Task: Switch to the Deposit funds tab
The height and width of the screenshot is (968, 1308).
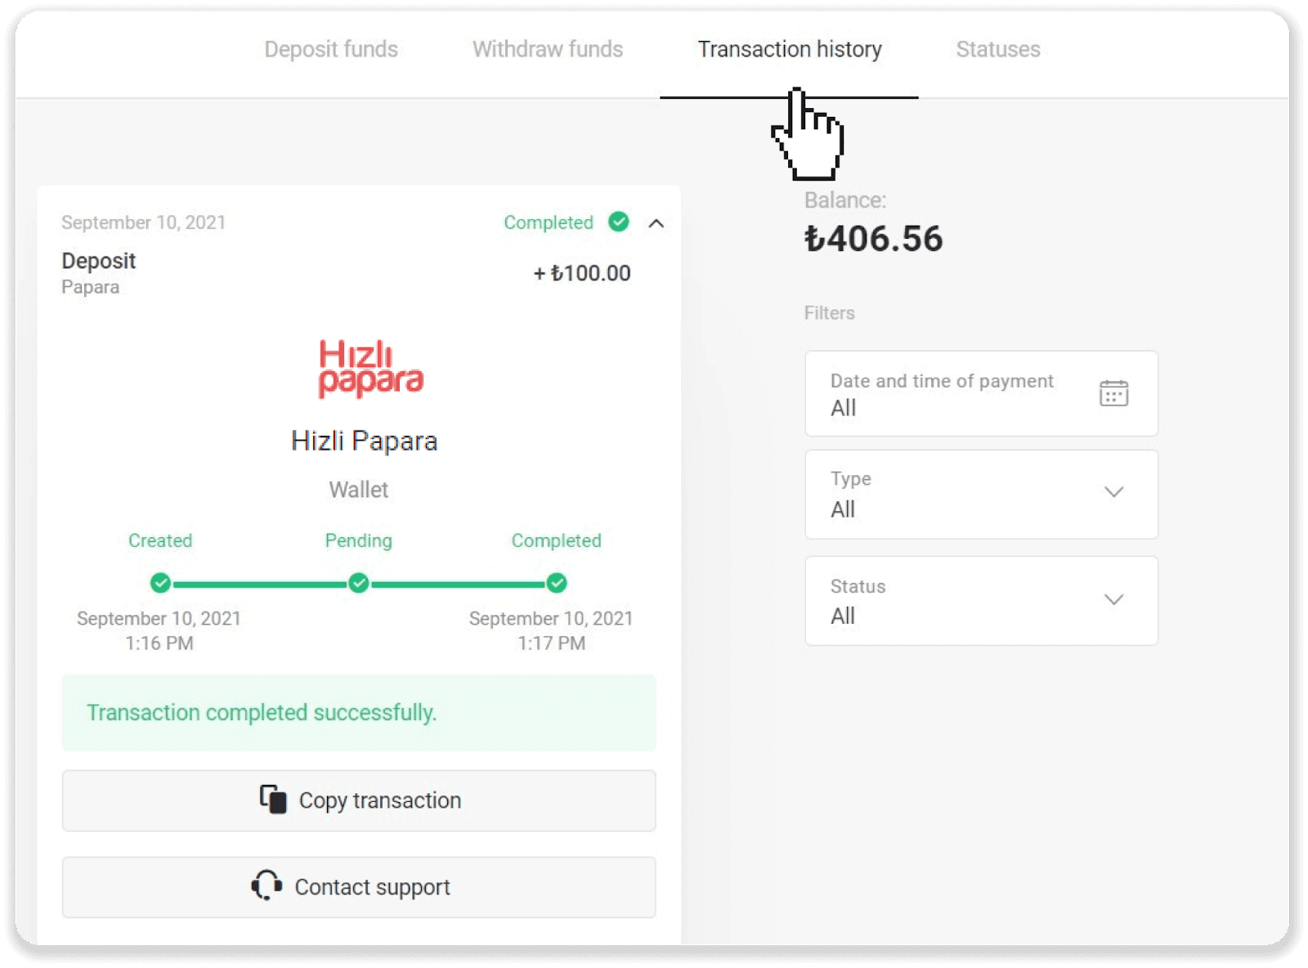Action: (331, 49)
